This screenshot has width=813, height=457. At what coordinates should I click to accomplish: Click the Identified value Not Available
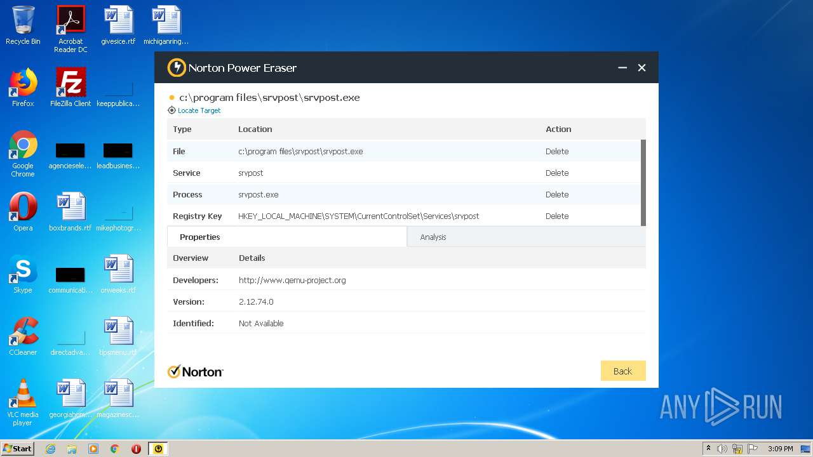[261, 323]
